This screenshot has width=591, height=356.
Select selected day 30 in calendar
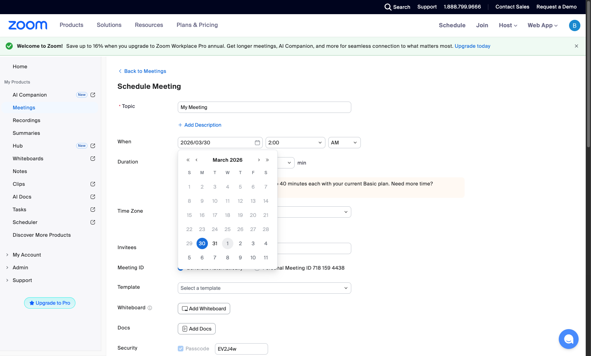[202, 243]
